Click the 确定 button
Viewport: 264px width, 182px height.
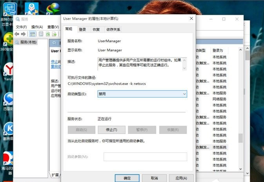tap(127, 178)
